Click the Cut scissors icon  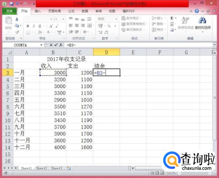coord(17,19)
